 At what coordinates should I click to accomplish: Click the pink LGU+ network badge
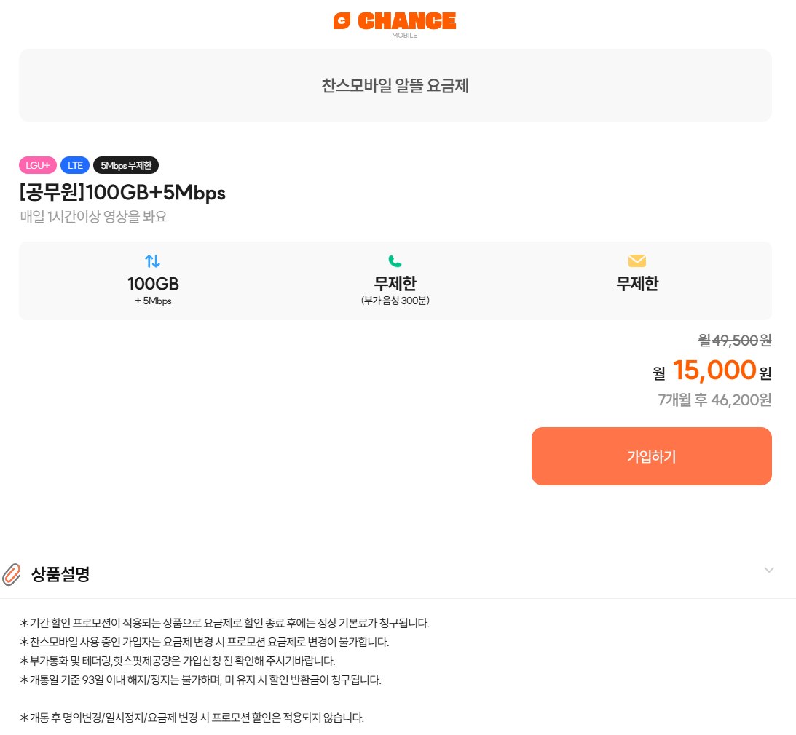[x=37, y=165]
